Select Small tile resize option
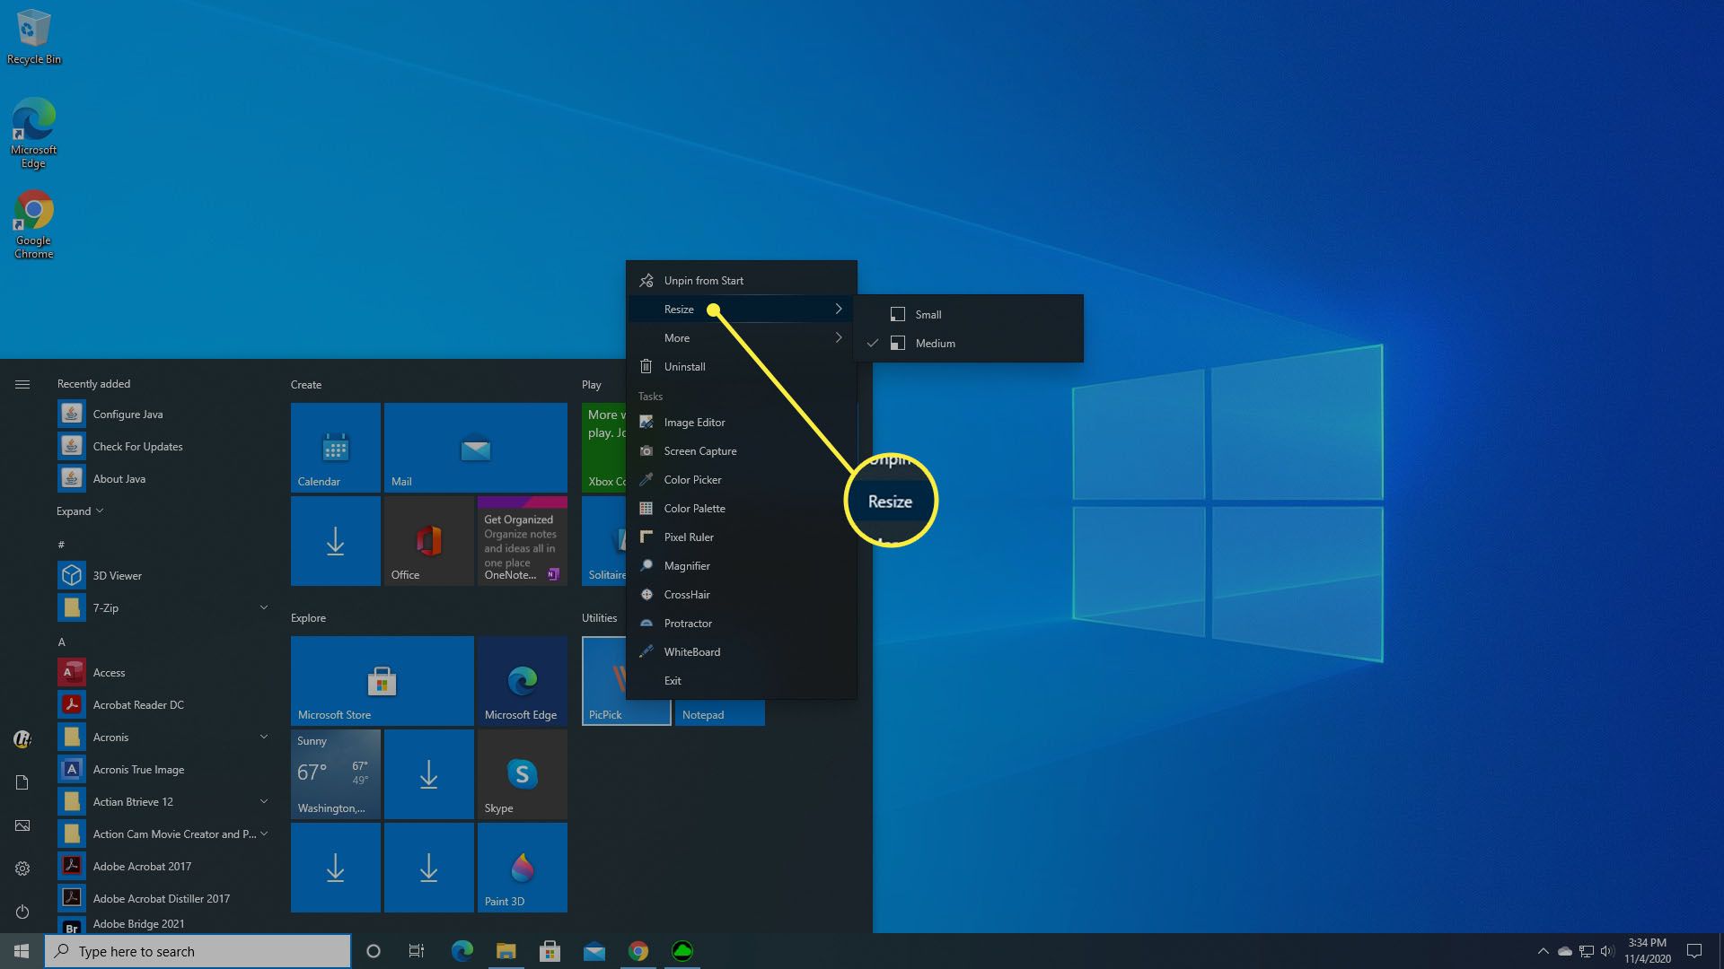Viewport: 1724px width, 969px height. pyautogui.click(x=928, y=313)
